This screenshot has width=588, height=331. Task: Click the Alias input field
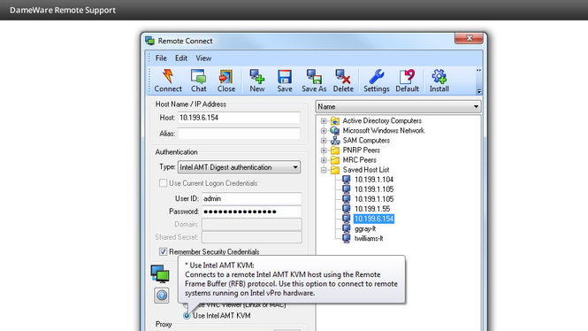(x=239, y=134)
